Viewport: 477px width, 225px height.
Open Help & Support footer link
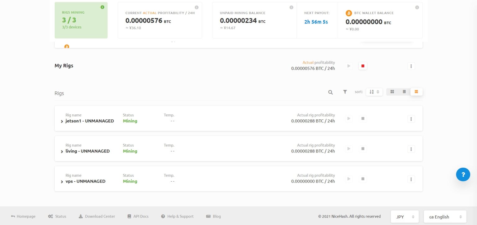(x=177, y=216)
